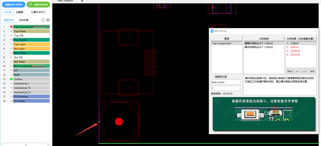Click the add layer plus icon
Screen dimensions: 321x146
[x=43, y=20]
